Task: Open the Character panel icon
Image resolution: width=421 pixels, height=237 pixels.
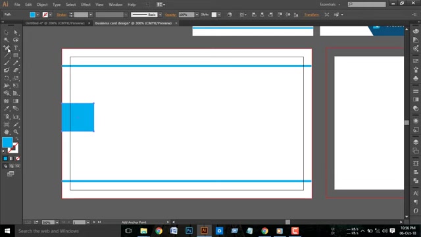Action: pos(416,193)
